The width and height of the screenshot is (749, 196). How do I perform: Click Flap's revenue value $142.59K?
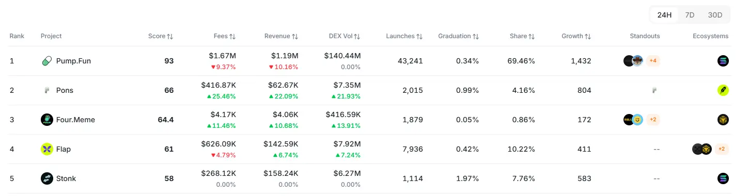281,143
